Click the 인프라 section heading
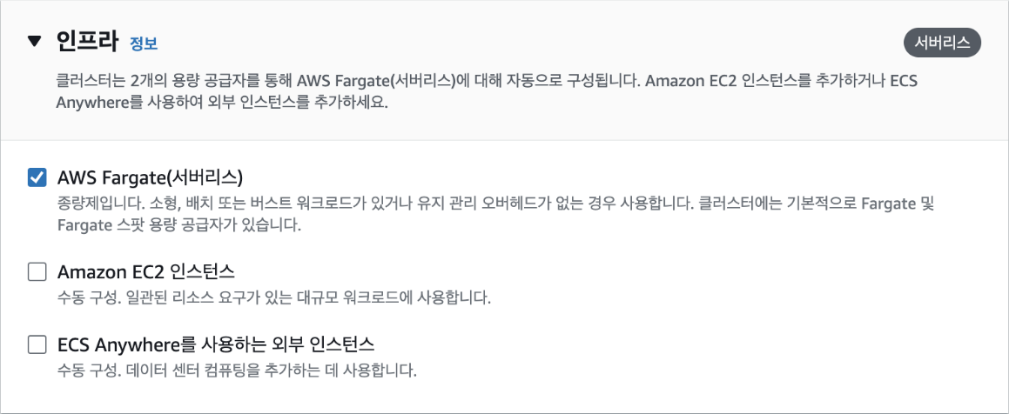The width and height of the screenshot is (1009, 414). [88, 43]
